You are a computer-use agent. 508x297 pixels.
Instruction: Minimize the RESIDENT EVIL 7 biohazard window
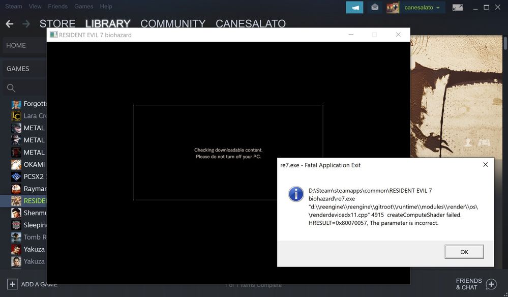351,35
